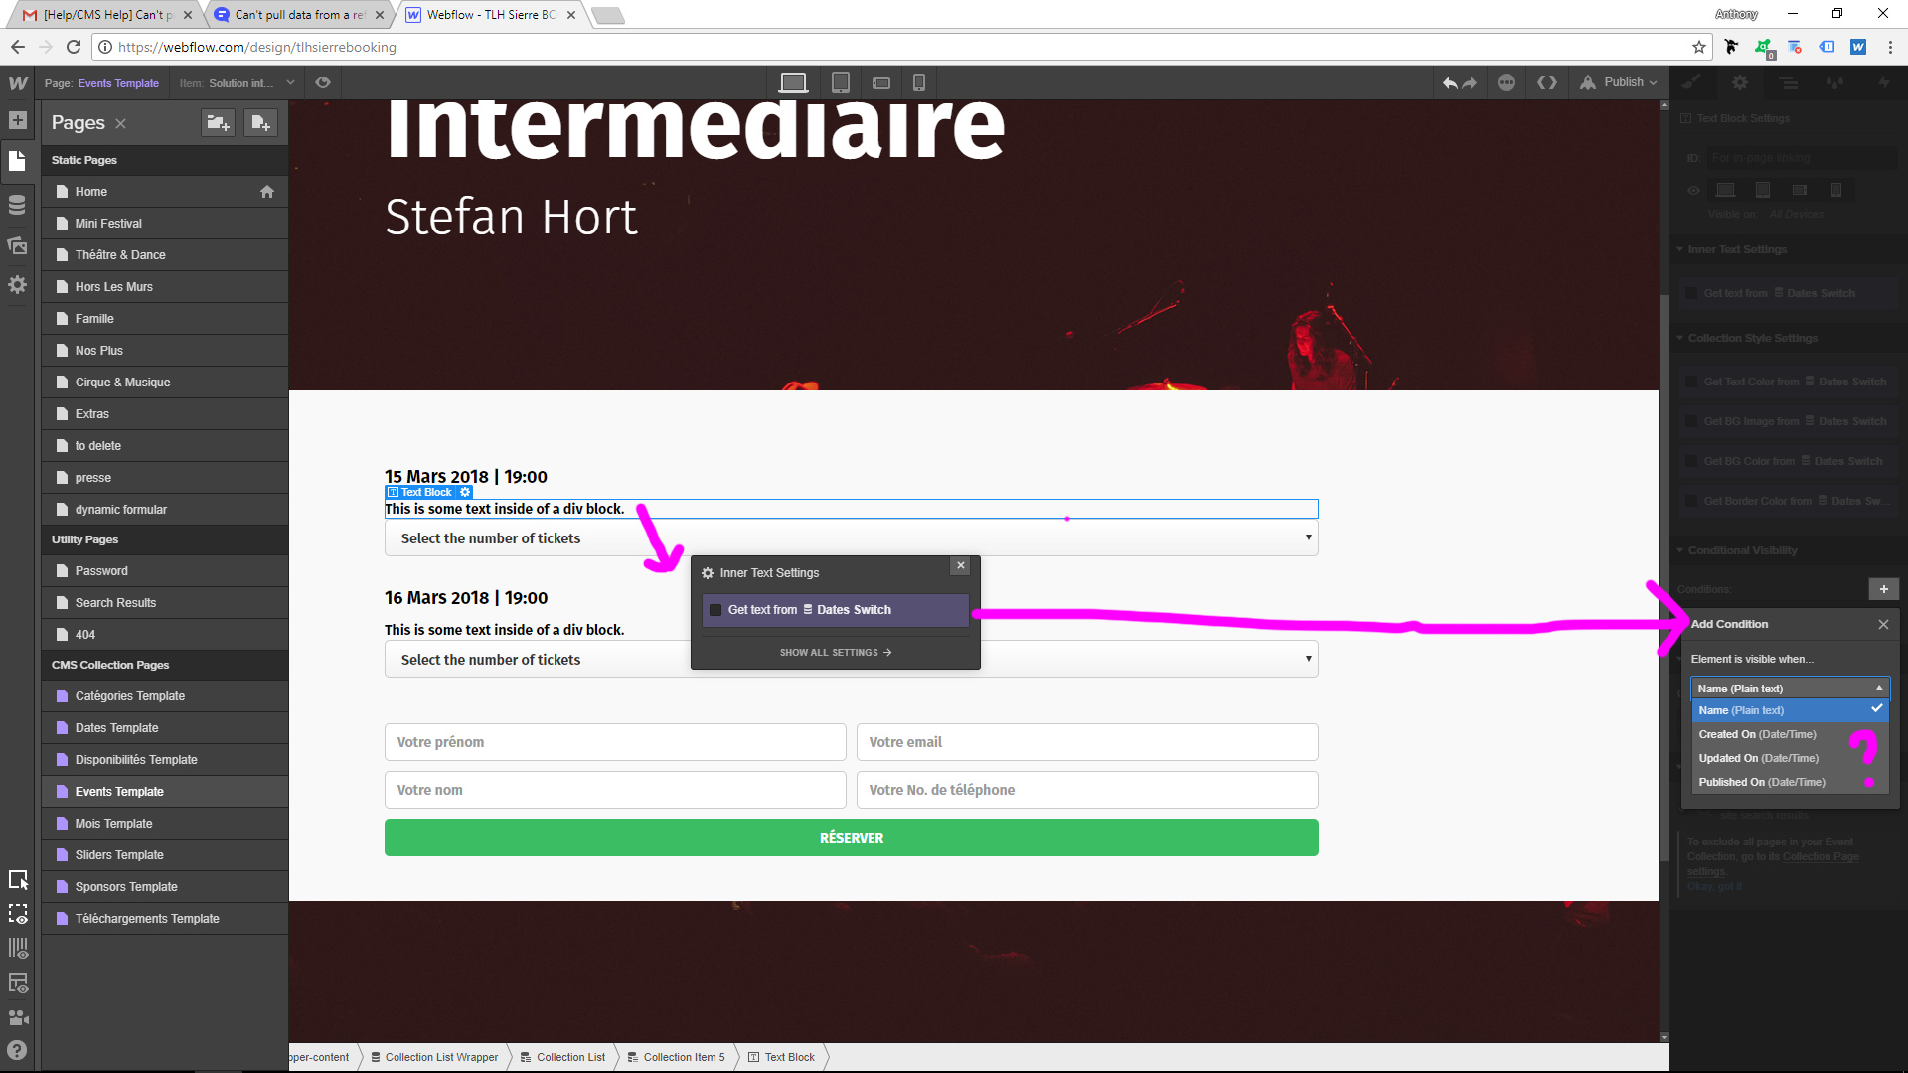Open the Add Elements panel plus icon
The image size is (1908, 1073).
tap(17, 120)
